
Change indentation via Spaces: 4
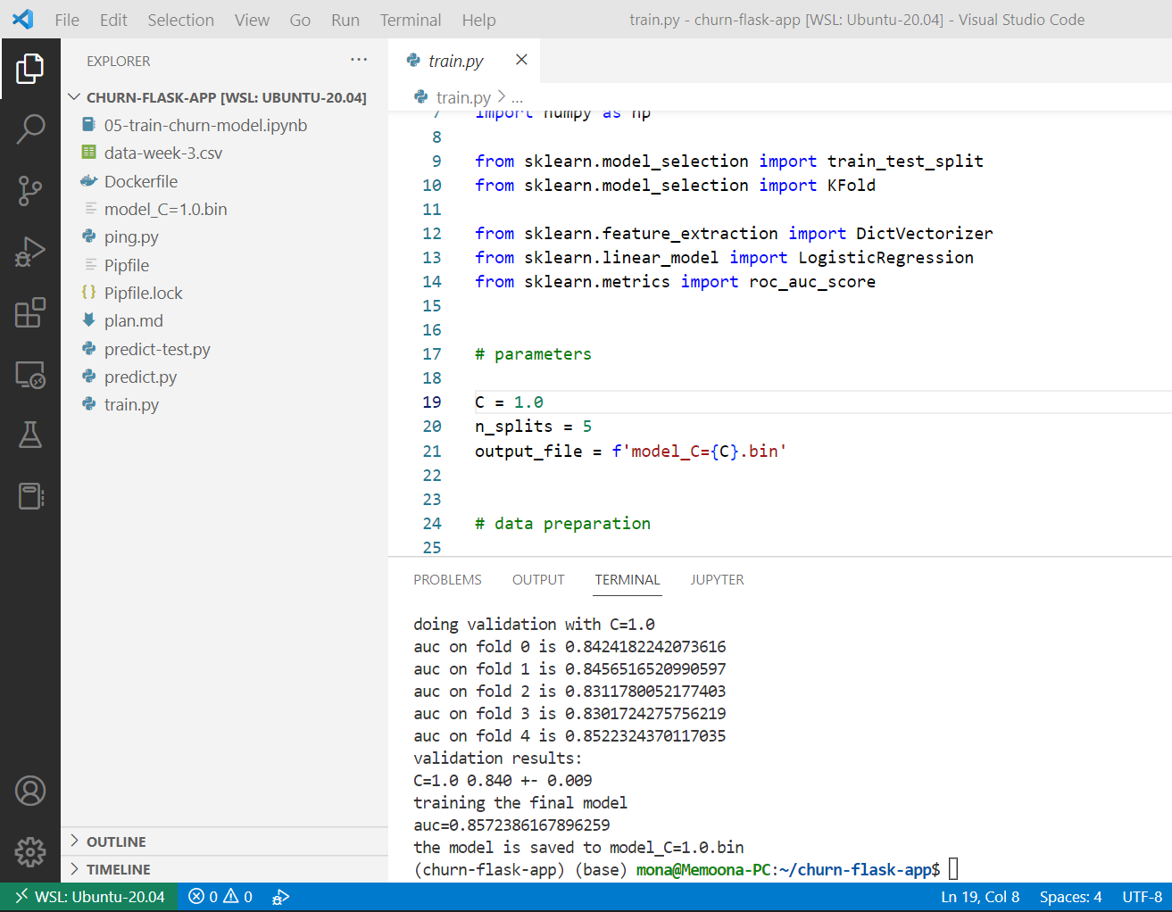point(1070,897)
